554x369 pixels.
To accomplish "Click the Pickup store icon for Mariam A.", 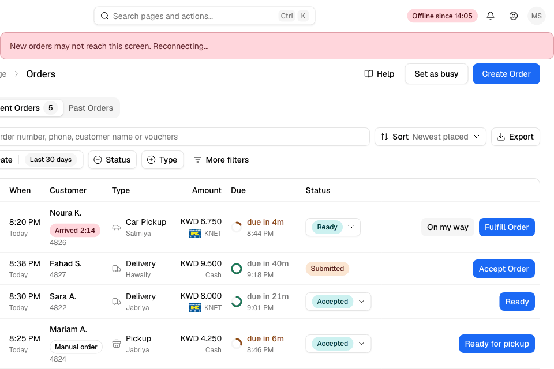I will [117, 344].
